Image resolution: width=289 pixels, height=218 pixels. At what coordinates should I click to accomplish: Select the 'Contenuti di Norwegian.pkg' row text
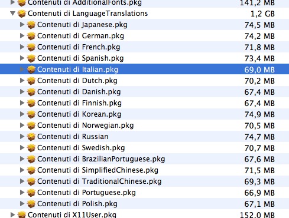(x=86, y=125)
